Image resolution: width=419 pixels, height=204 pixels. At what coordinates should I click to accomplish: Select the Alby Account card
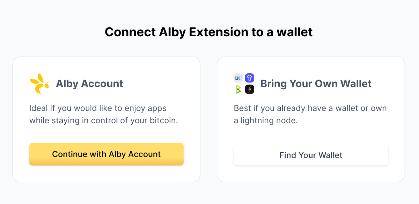[x=106, y=119]
